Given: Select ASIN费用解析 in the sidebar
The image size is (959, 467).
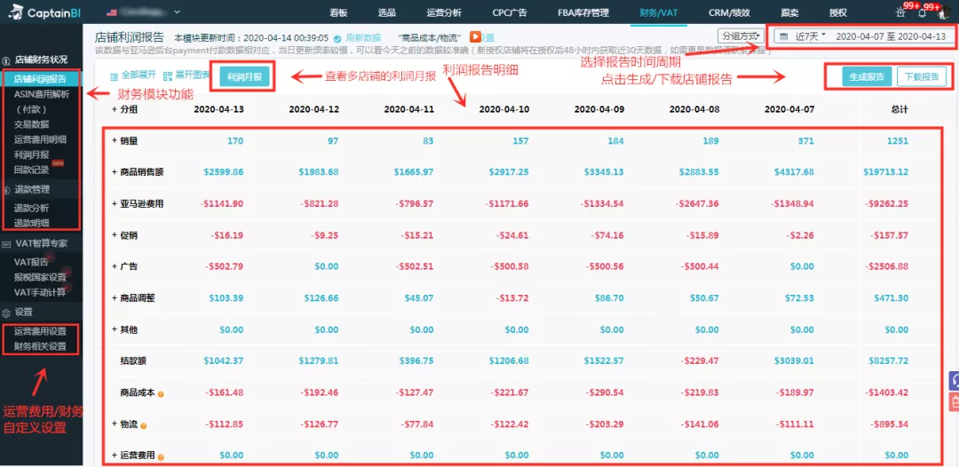Looking at the screenshot, I should click(42, 94).
